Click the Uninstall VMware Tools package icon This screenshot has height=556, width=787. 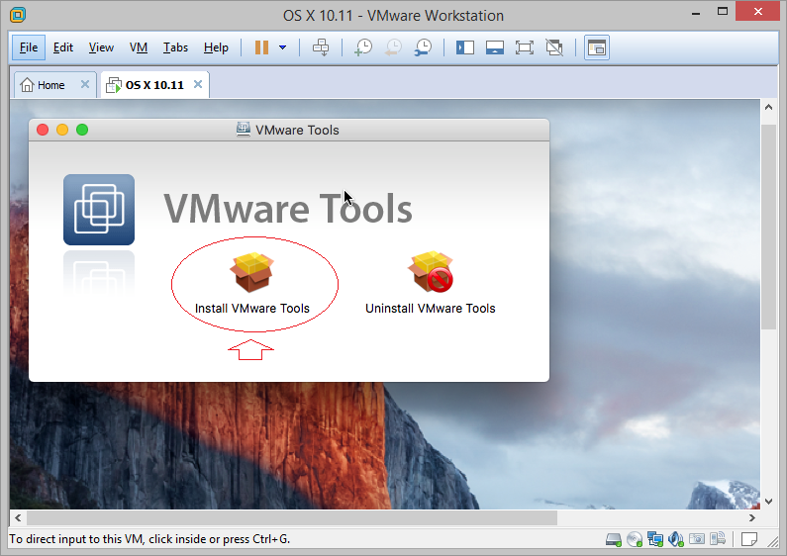(432, 272)
